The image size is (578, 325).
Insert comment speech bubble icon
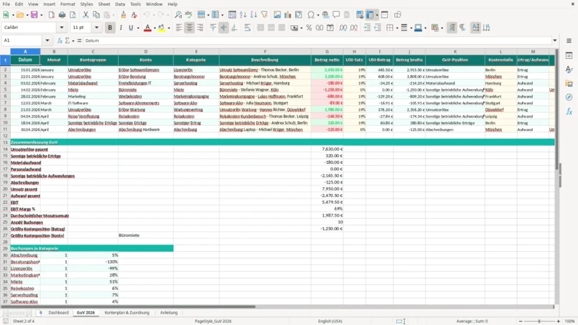point(336,15)
